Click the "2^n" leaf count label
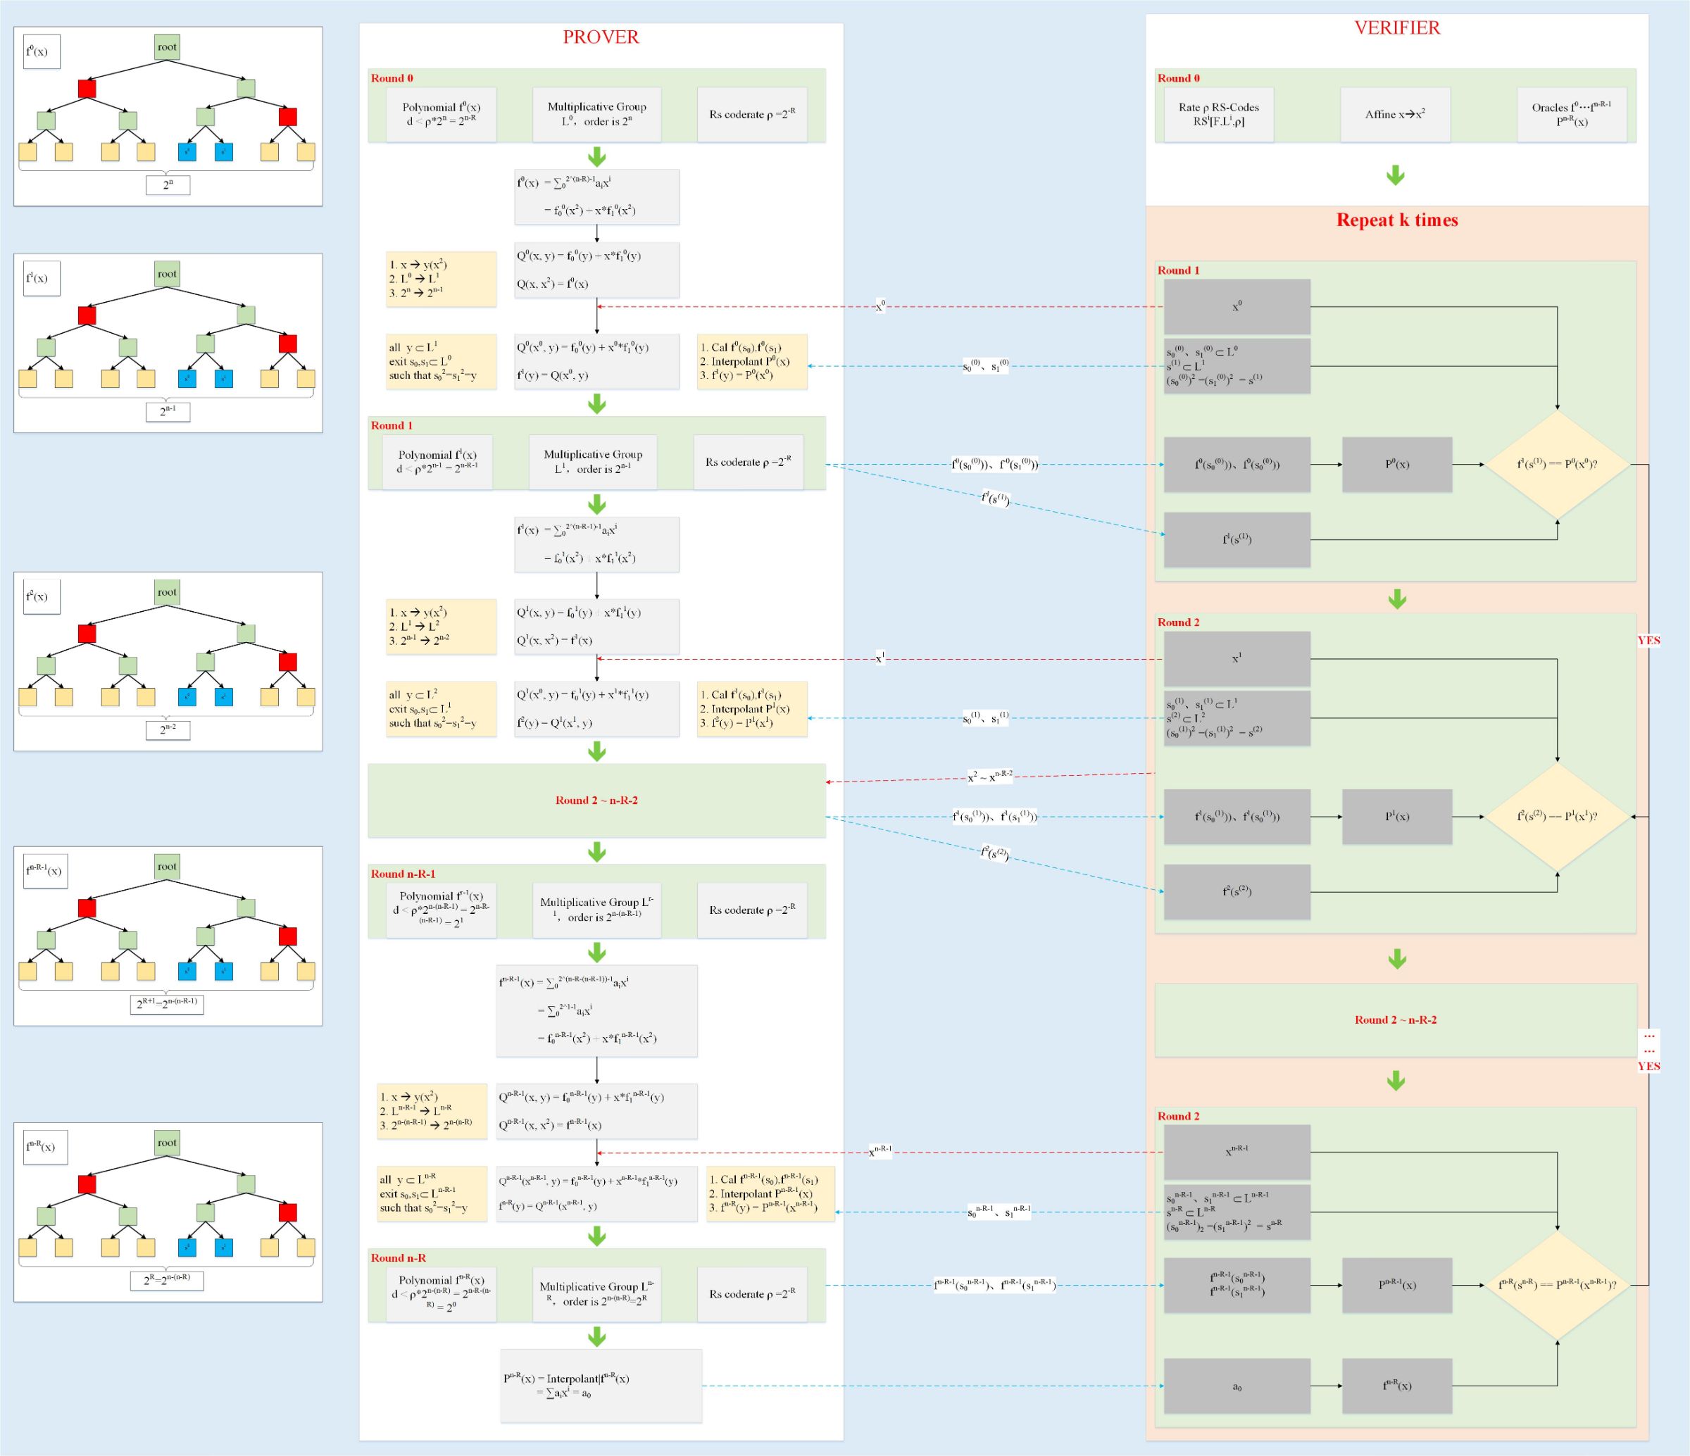The image size is (1690, 1456). tap(168, 185)
